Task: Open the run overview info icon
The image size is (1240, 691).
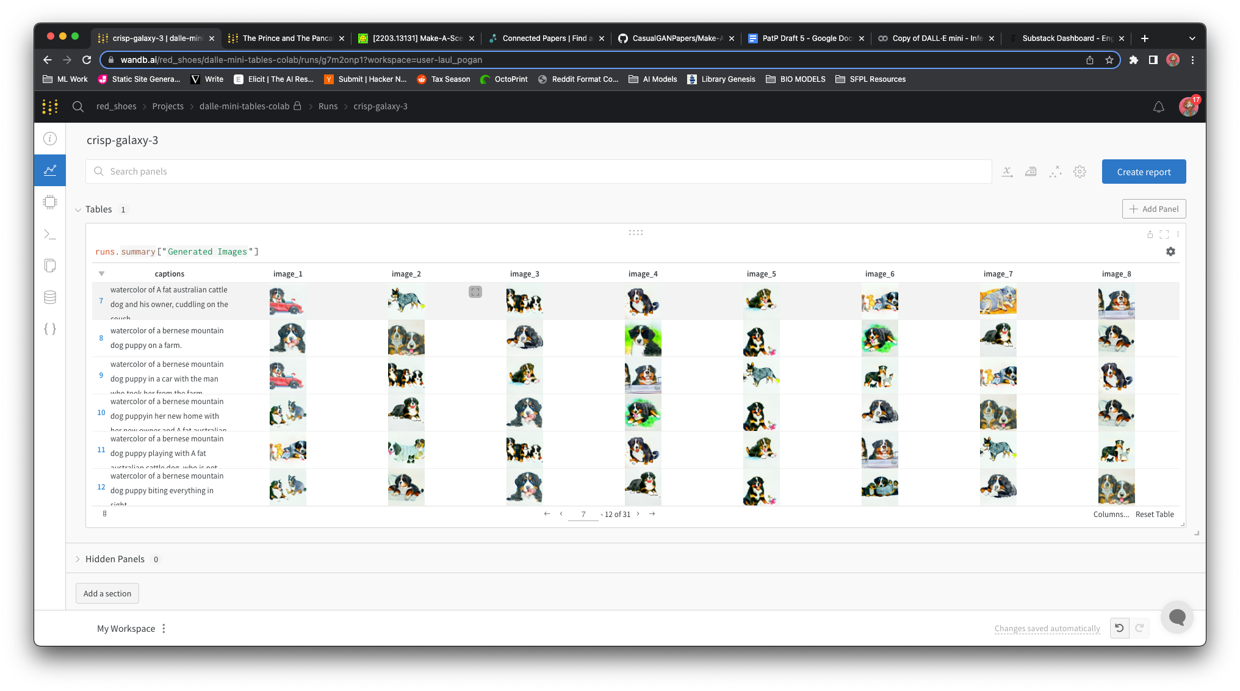Action: click(x=50, y=139)
